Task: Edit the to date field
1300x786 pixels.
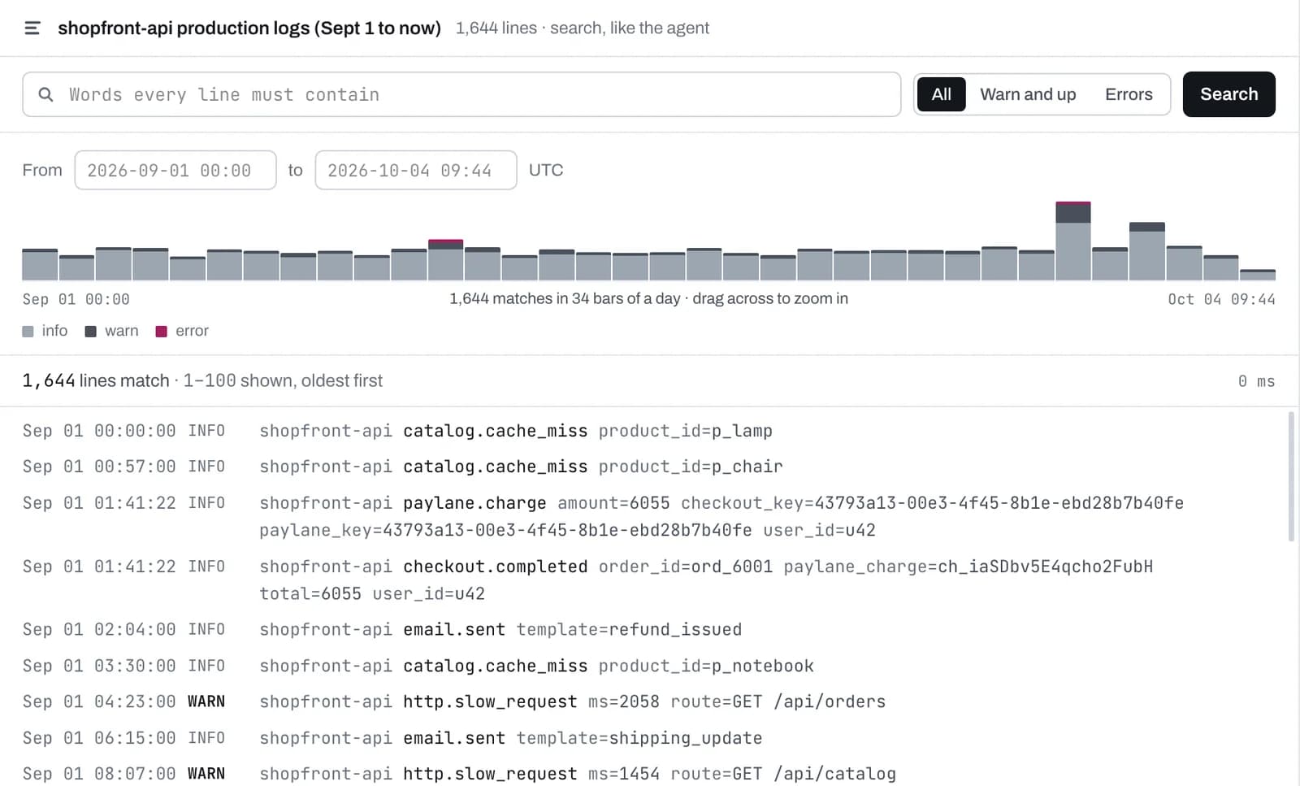Action: 416,170
